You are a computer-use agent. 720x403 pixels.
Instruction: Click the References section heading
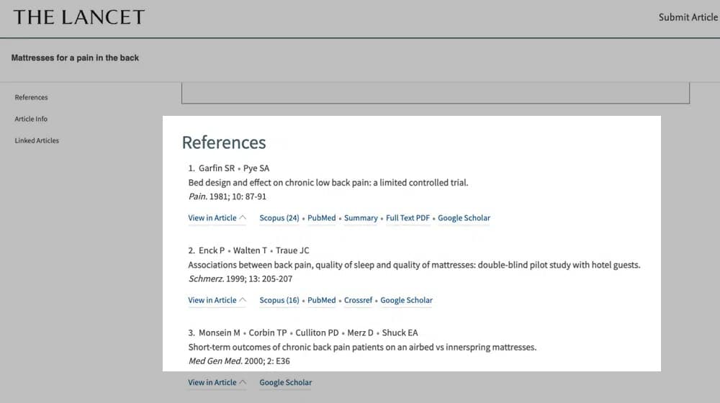coord(224,142)
